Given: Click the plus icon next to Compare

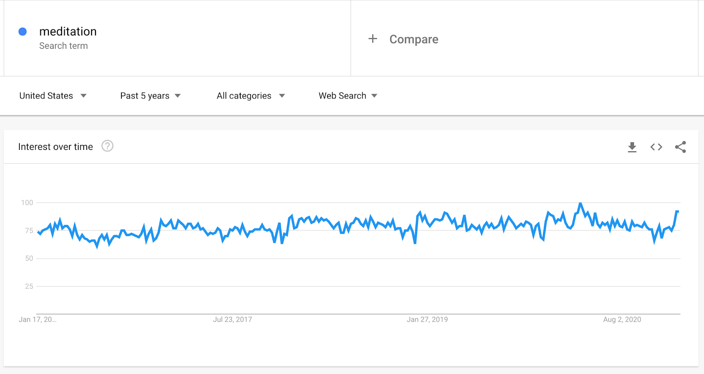Looking at the screenshot, I should point(373,39).
